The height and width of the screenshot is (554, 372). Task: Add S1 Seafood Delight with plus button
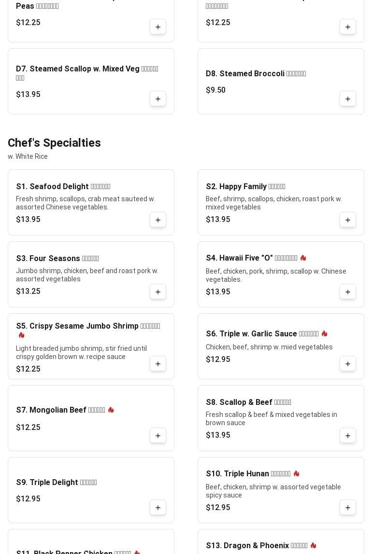coord(157,220)
